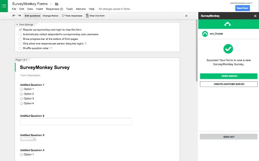The image size is (259, 161).
Task: Open the Tools menu
Action: [x=70, y=9]
